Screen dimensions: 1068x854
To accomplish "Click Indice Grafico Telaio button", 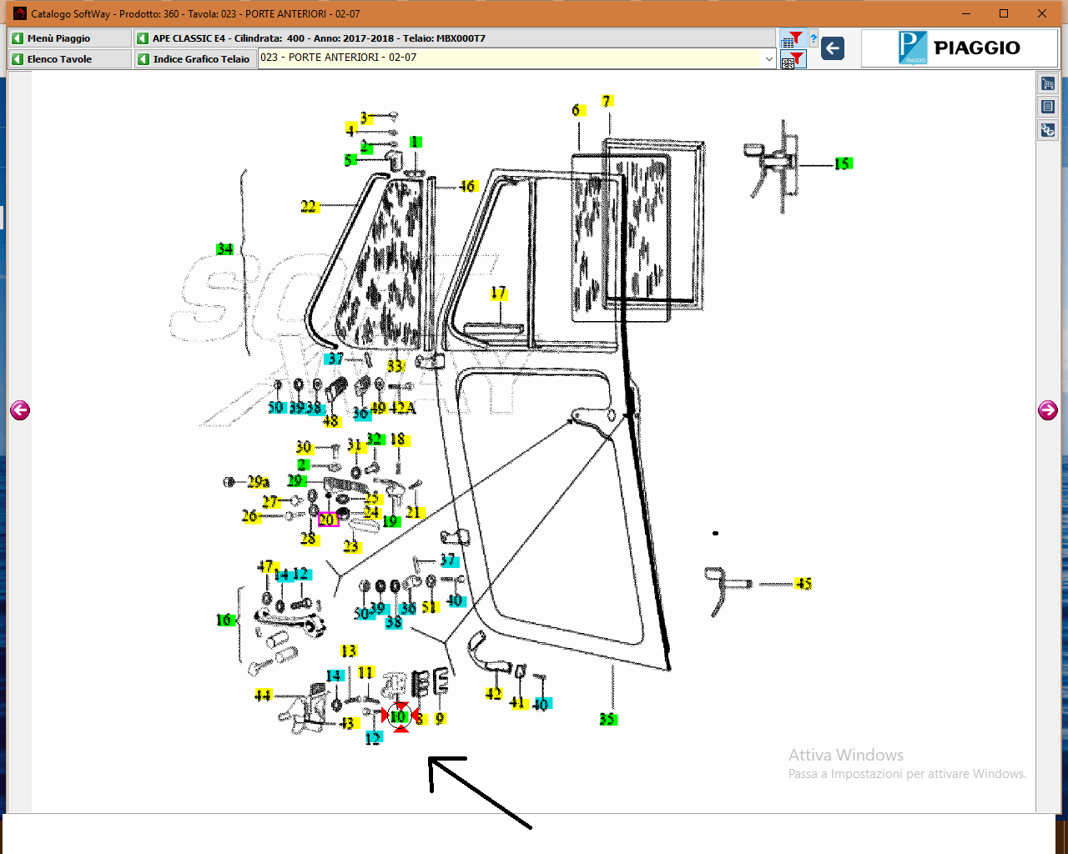I will click(x=195, y=59).
